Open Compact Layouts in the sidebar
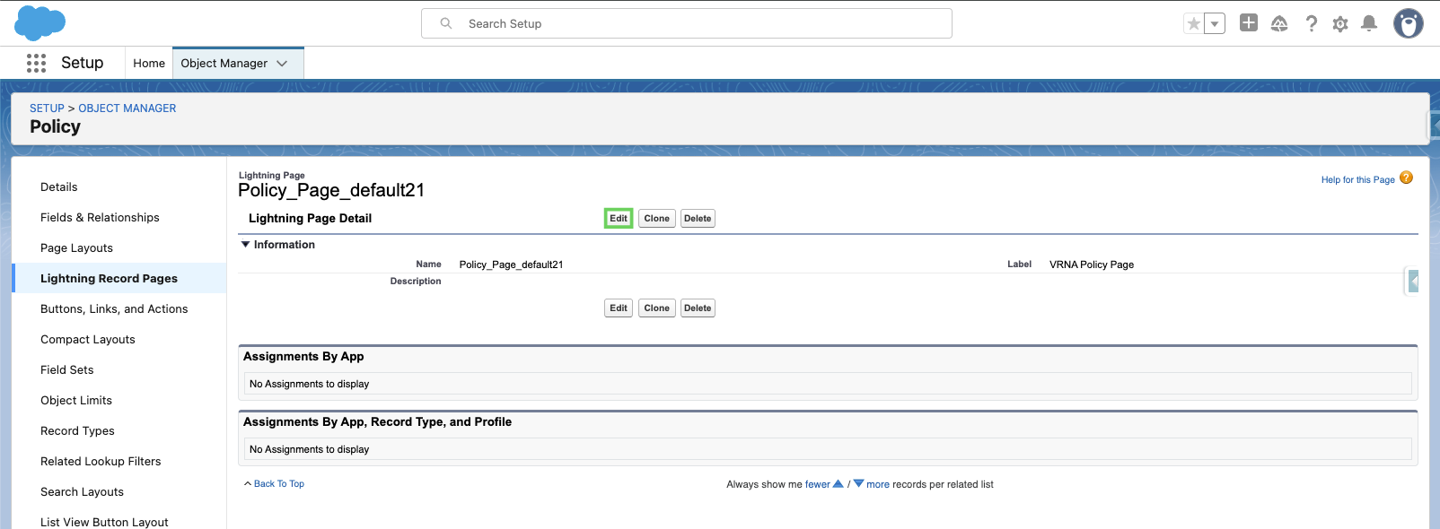This screenshot has height=529, width=1440. coord(88,339)
